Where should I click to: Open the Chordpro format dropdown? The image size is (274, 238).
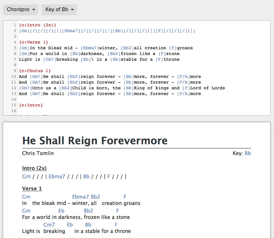(21, 10)
